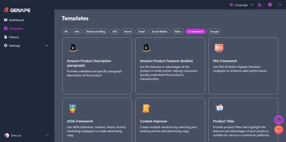Click the PAS Framework icon
The width and height of the screenshot is (286, 142).
(x=219, y=48)
